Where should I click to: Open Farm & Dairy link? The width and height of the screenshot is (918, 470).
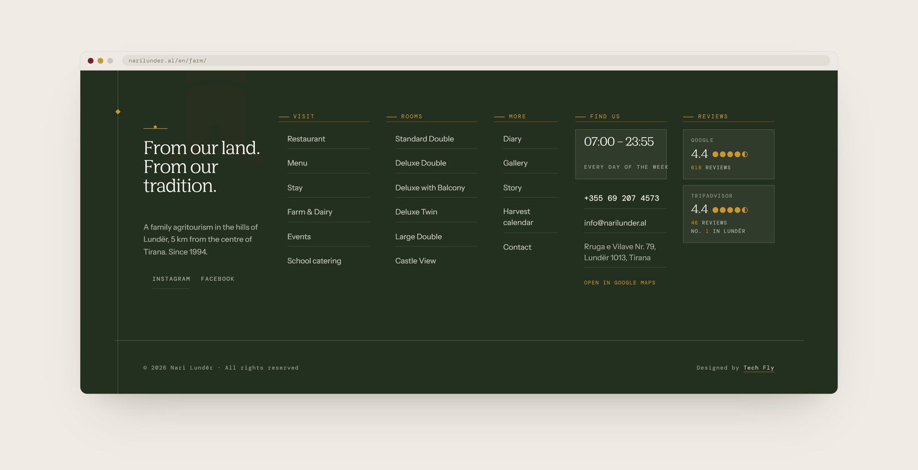click(x=310, y=211)
